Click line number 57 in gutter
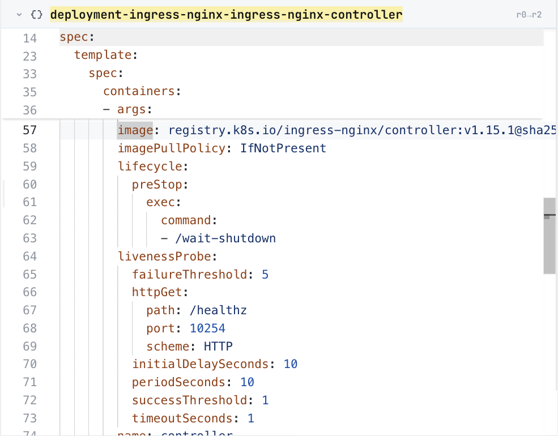558x436 pixels. click(x=30, y=130)
